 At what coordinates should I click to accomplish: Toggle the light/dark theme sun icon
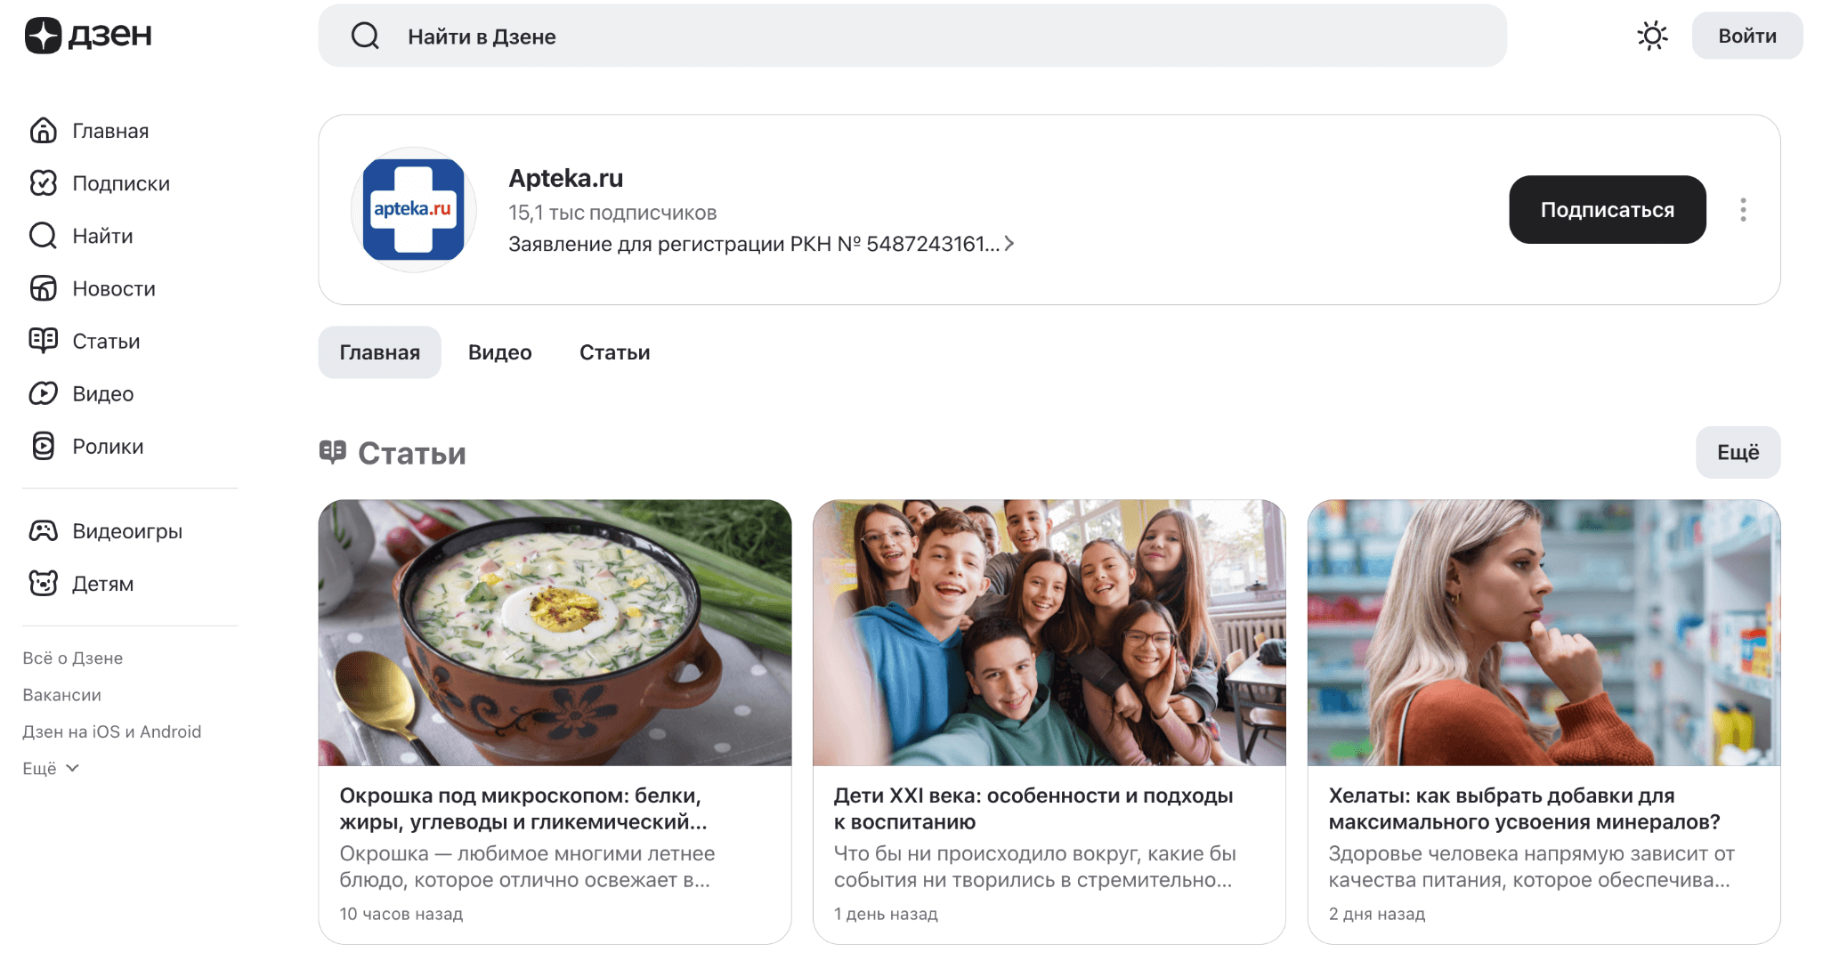pyautogui.click(x=1652, y=36)
